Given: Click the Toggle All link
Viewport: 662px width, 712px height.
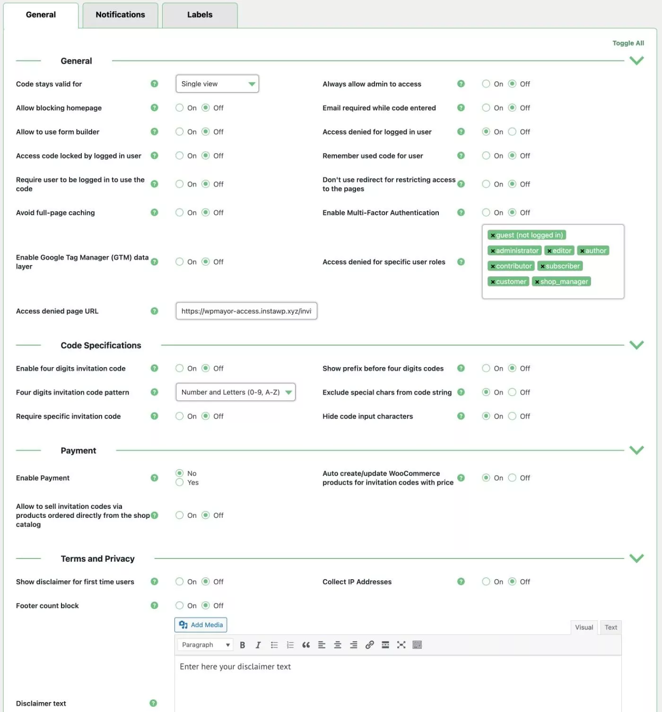Looking at the screenshot, I should (628, 43).
